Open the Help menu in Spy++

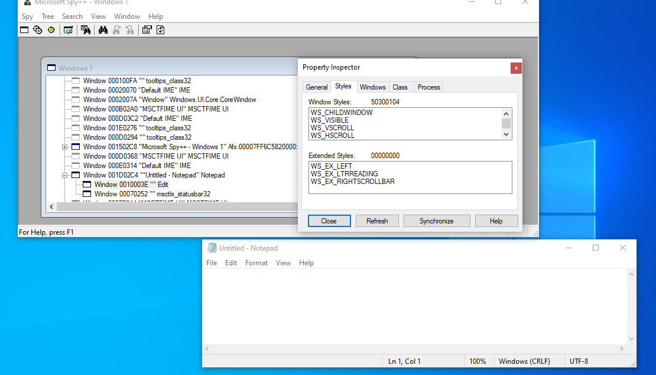(x=155, y=17)
